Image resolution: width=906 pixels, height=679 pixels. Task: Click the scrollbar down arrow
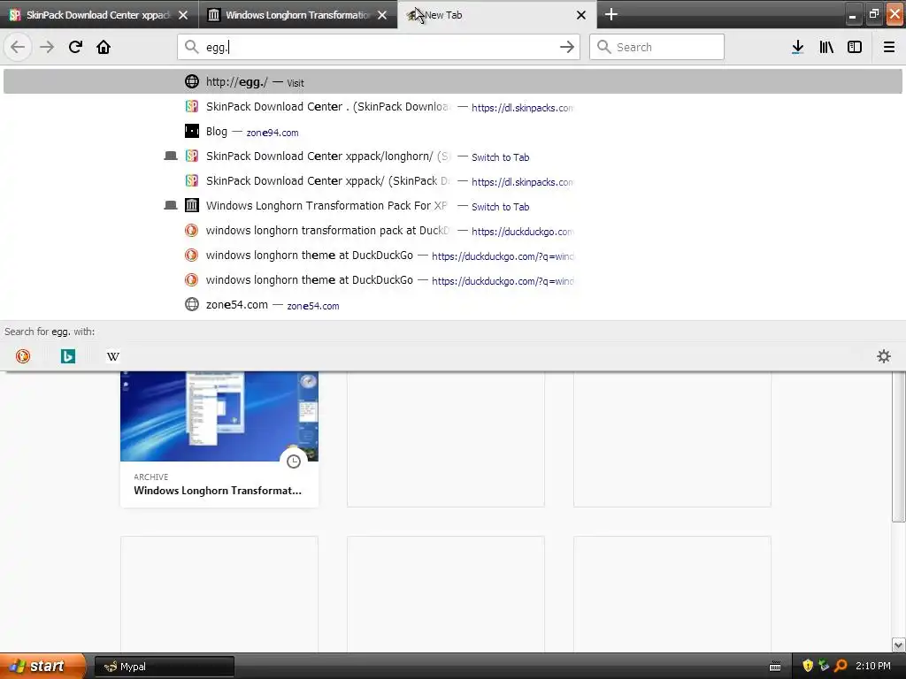pyautogui.click(x=898, y=645)
